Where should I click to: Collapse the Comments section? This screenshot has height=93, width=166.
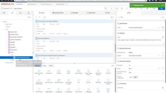click(118, 84)
